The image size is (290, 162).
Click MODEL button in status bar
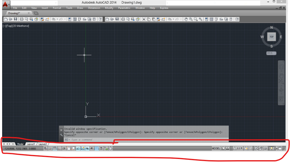[216, 148]
